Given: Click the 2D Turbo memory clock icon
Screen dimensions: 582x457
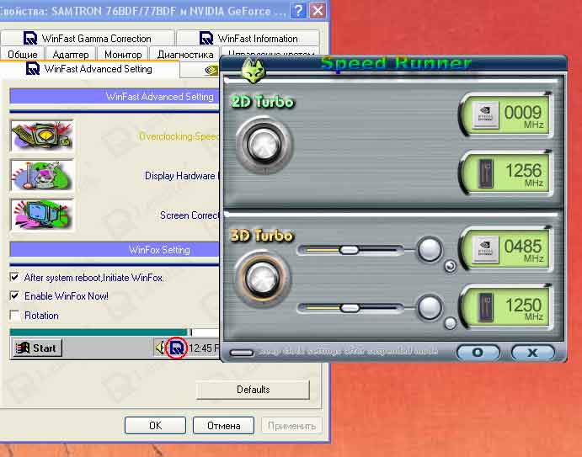Looking at the screenshot, I should point(485,173).
